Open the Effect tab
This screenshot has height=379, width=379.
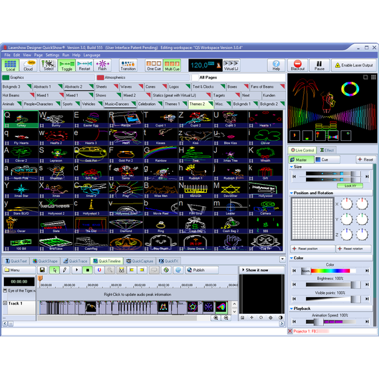tap(326, 150)
